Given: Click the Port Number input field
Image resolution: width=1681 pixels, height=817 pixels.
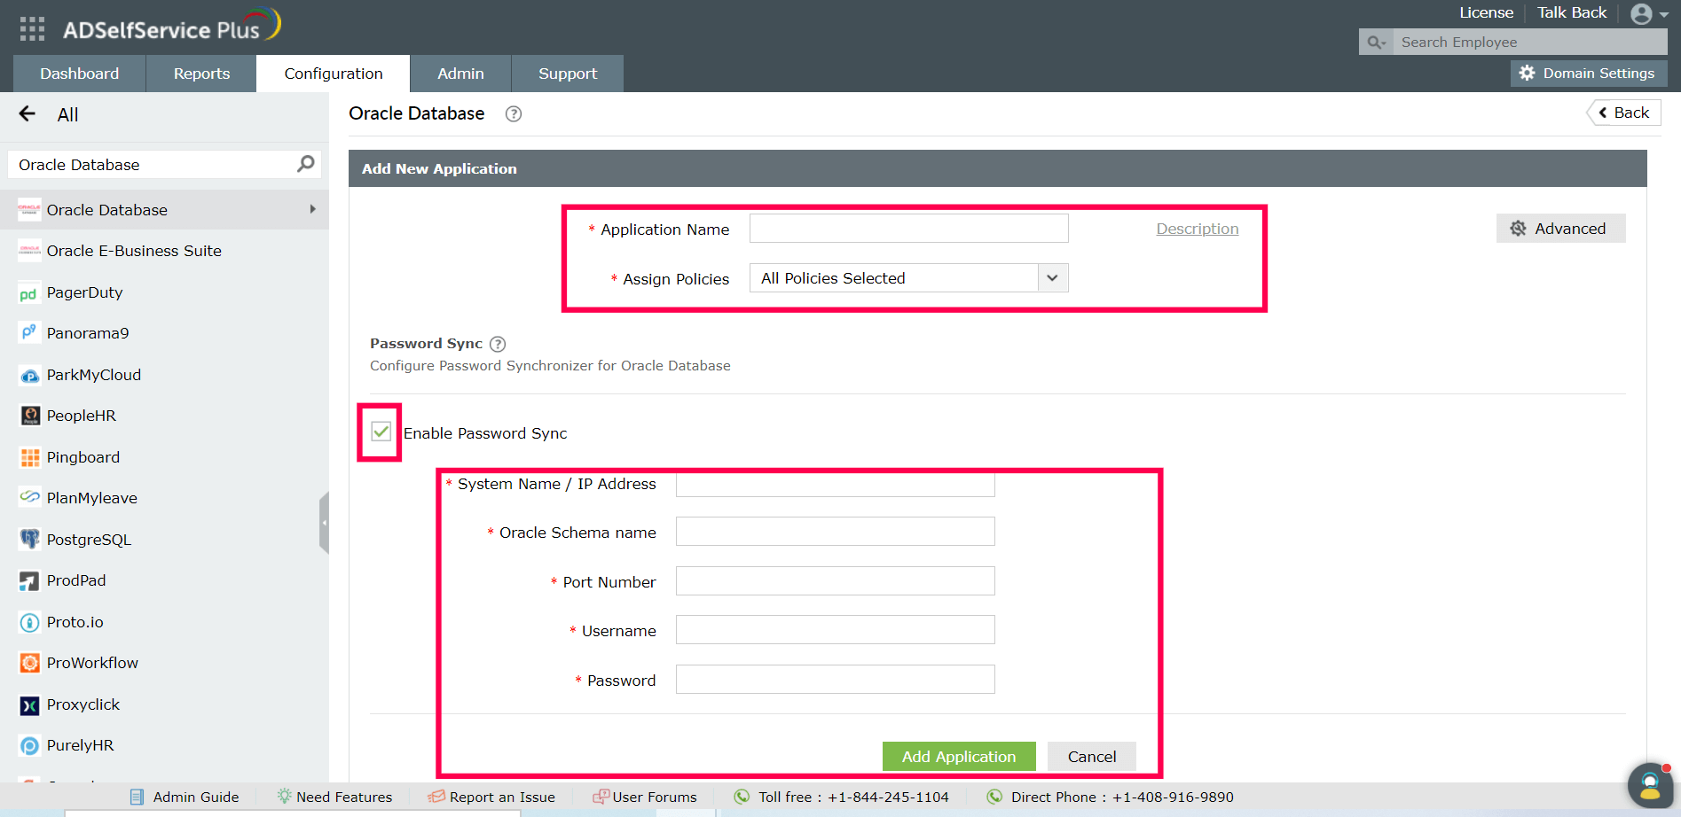Looking at the screenshot, I should [x=835, y=581].
